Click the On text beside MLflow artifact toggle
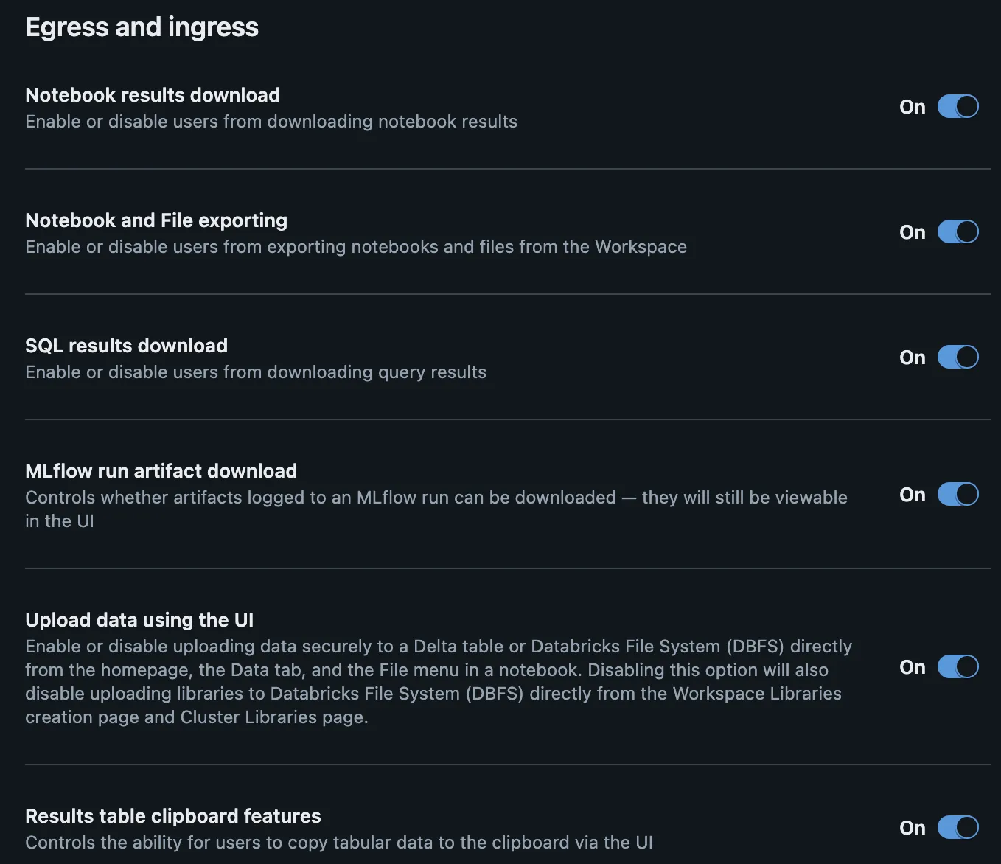 [912, 495]
